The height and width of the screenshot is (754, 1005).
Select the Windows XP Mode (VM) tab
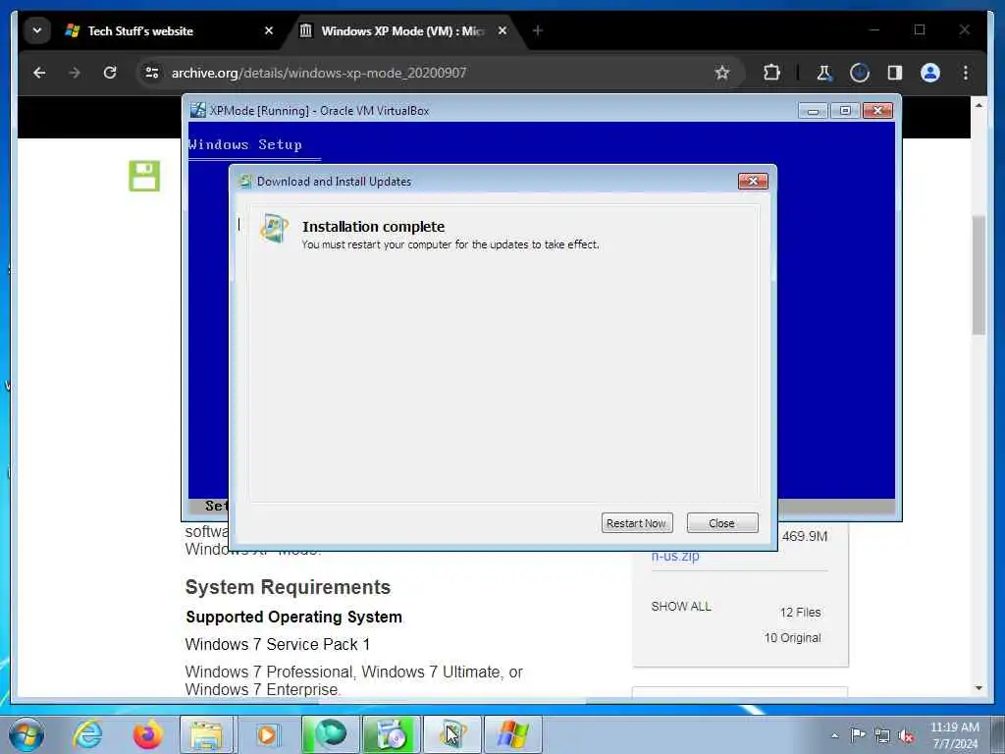pyautogui.click(x=402, y=30)
